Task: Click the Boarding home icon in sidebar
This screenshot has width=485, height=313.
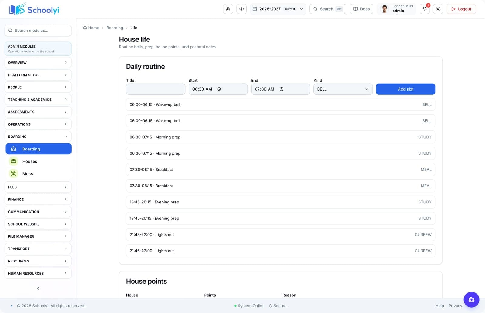Action: [x=13, y=149]
